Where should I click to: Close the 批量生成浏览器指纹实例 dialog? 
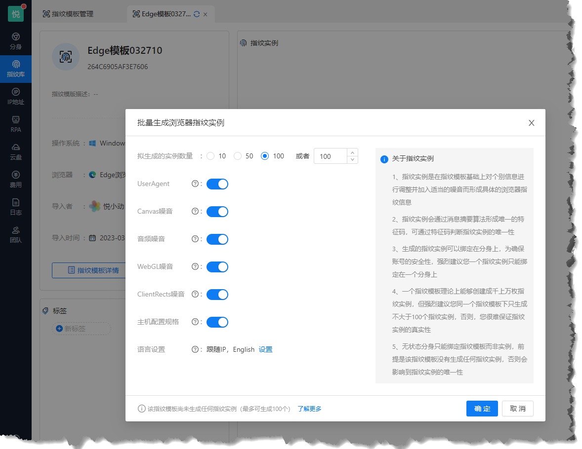click(x=532, y=123)
